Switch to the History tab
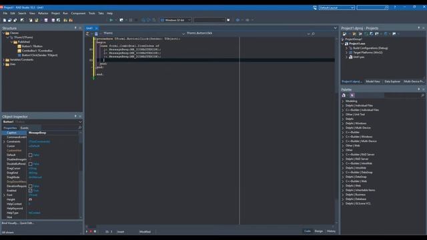This screenshot has height=240, width=427. click(331, 231)
